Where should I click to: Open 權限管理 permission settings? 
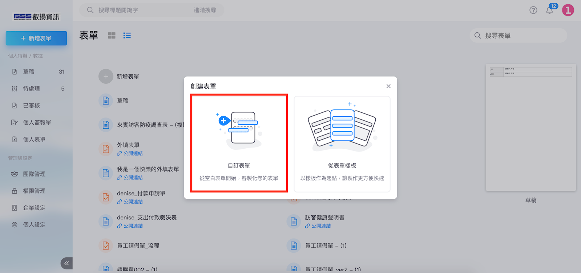click(x=34, y=191)
